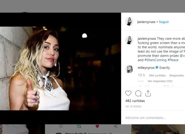This screenshot has width=185, height=134.
Task: Open comment speech bubble icon
Action: click(x=138, y=94)
